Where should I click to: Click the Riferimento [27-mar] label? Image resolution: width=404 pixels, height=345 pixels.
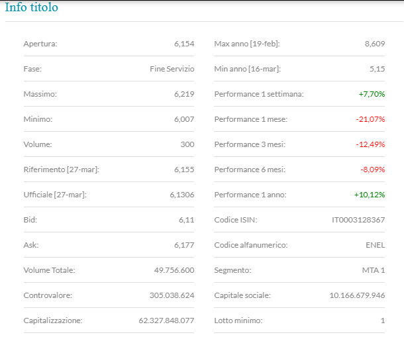point(61,170)
